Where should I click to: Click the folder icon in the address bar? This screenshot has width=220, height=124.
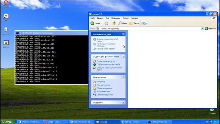[x=98, y=29]
